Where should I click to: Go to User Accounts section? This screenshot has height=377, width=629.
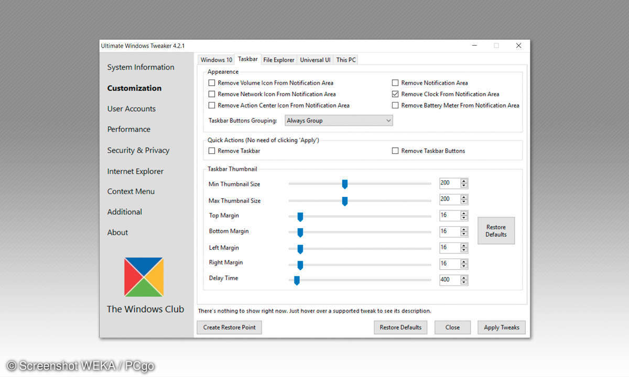pyautogui.click(x=132, y=109)
